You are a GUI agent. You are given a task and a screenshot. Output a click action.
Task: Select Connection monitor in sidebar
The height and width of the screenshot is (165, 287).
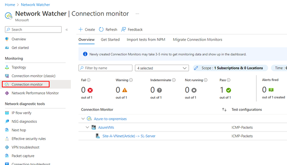pyautogui.click(x=27, y=84)
